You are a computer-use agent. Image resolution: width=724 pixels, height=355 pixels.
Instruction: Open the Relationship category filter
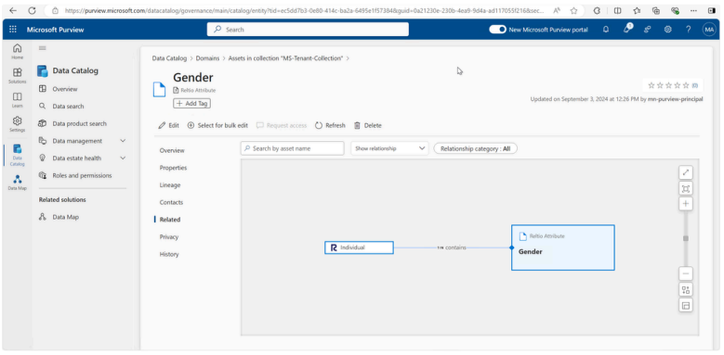475,148
